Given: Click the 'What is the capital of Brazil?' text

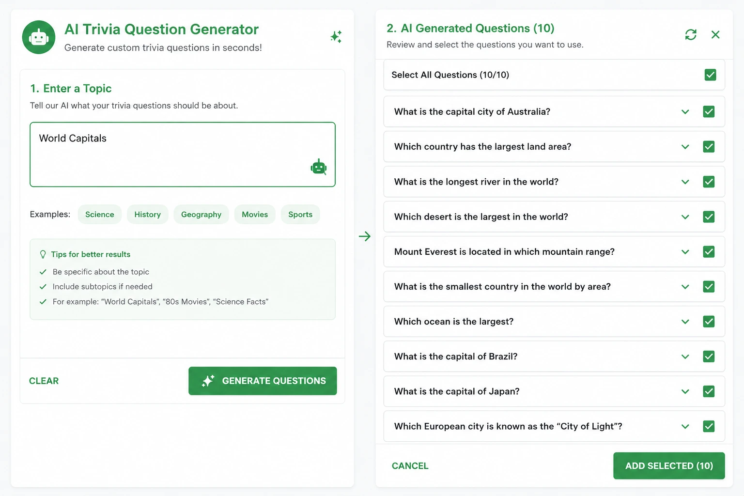Looking at the screenshot, I should click(456, 356).
